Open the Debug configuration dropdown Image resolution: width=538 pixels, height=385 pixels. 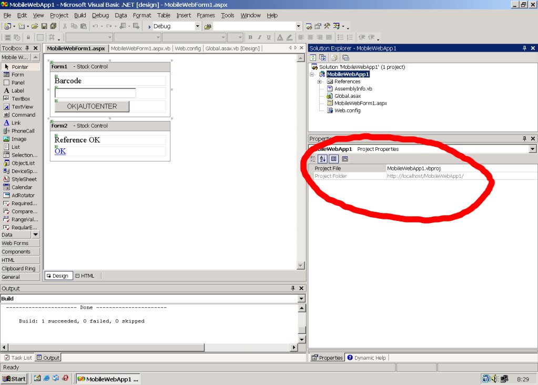[197, 26]
